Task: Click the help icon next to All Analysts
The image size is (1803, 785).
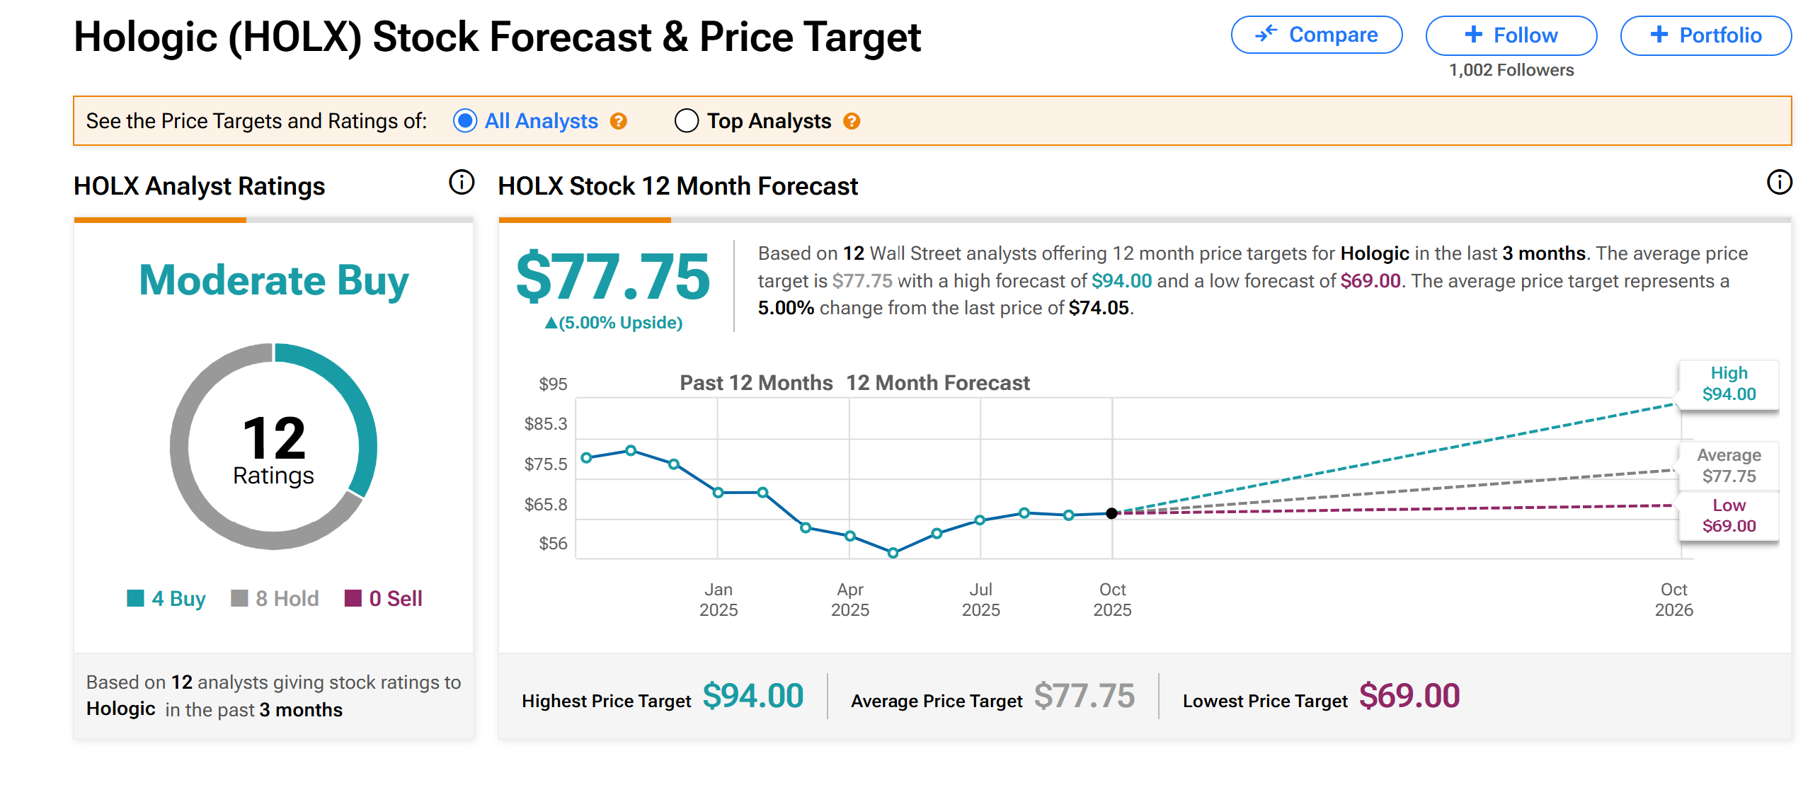Action: coord(619,122)
